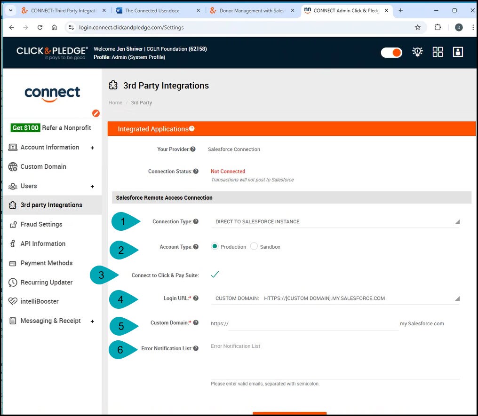This screenshot has height=416, width=478.
Task: Click the site information icon in address bar
Action: click(71, 27)
